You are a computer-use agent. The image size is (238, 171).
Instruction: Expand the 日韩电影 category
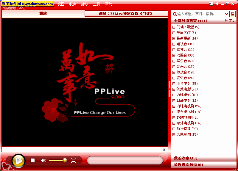(174, 101)
